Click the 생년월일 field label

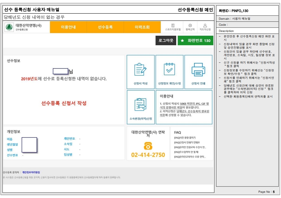(x=12, y=144)
